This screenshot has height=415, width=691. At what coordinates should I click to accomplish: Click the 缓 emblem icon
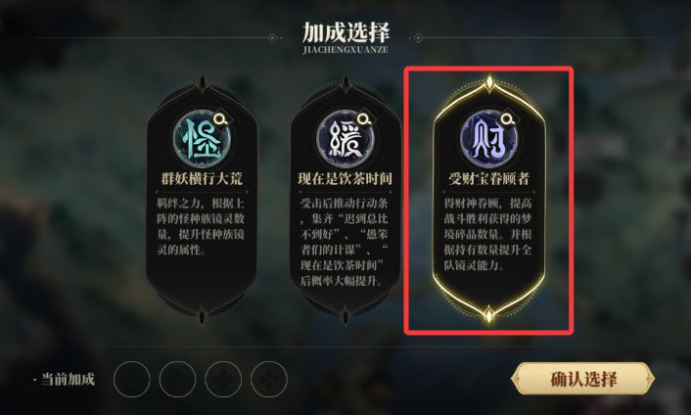click(345, 139)
